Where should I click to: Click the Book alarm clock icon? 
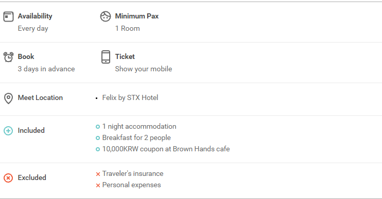8,57
